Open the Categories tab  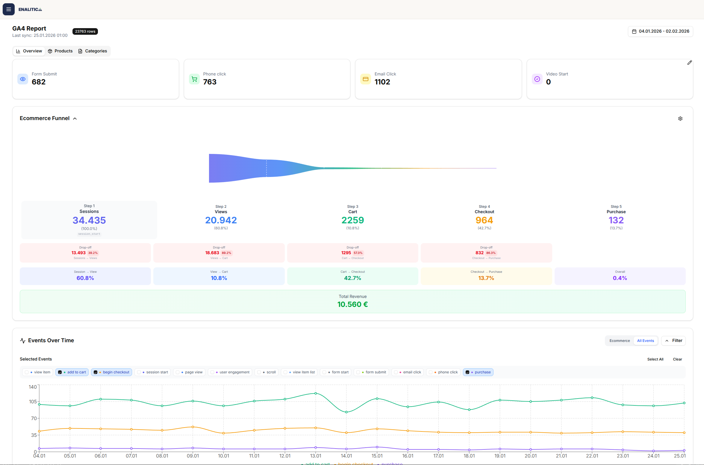pos(93,51)
